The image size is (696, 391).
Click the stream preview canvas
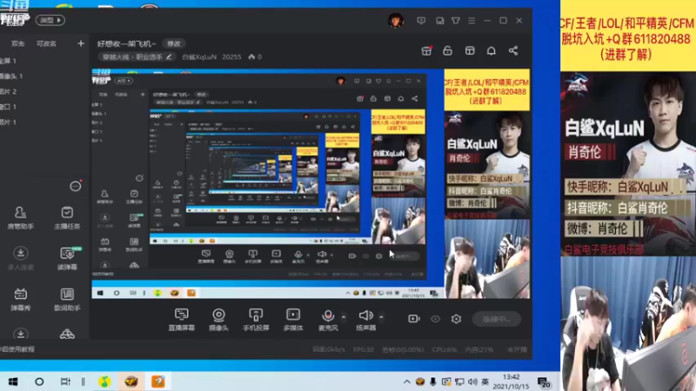click(311, 183)
